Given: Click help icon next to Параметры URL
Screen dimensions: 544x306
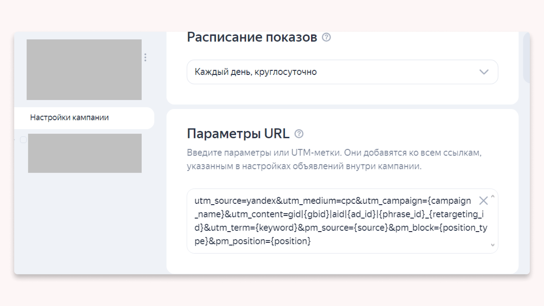Looking at the screenshot, I should click(299, 134).
